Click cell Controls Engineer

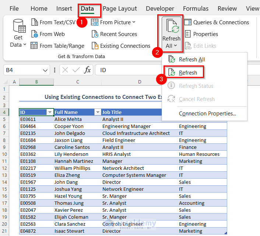click(140, 224)
